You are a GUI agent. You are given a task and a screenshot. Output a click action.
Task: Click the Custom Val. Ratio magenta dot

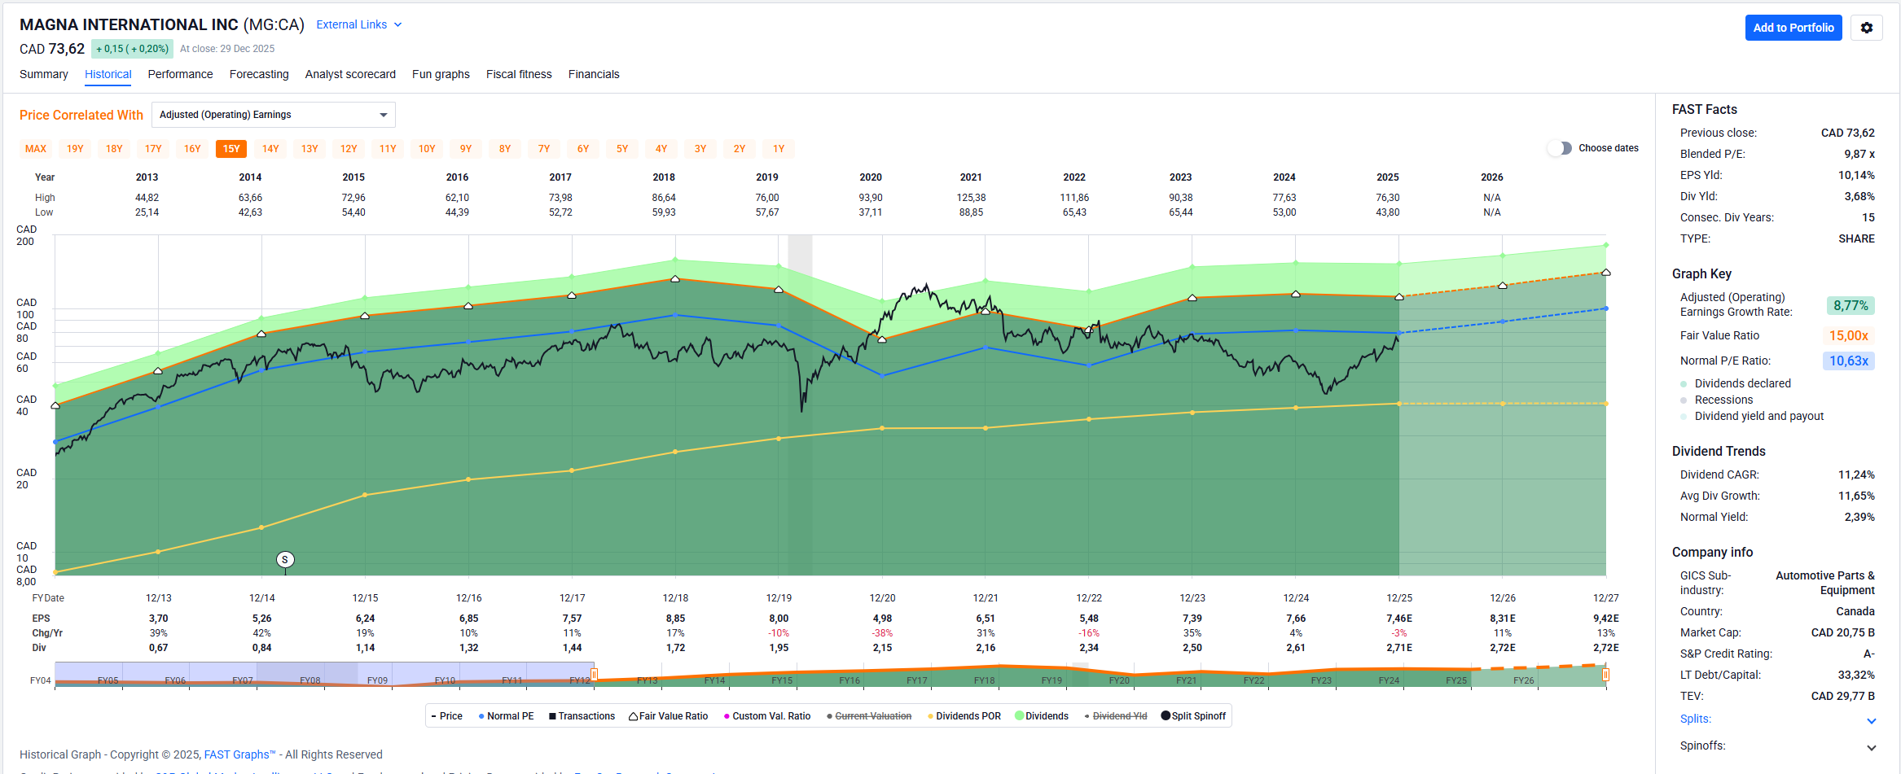pos(727,716)
